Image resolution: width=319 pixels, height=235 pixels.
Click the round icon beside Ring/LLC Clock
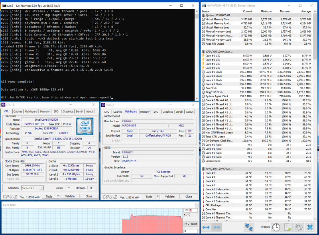point(203,92)
